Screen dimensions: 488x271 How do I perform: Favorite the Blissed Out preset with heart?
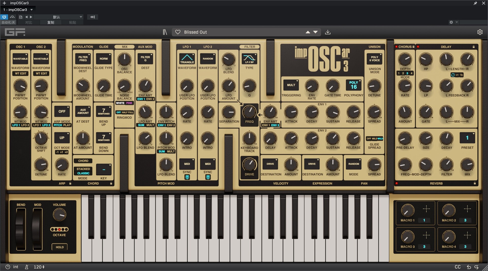pyautogui.click(x=178, y=32)
